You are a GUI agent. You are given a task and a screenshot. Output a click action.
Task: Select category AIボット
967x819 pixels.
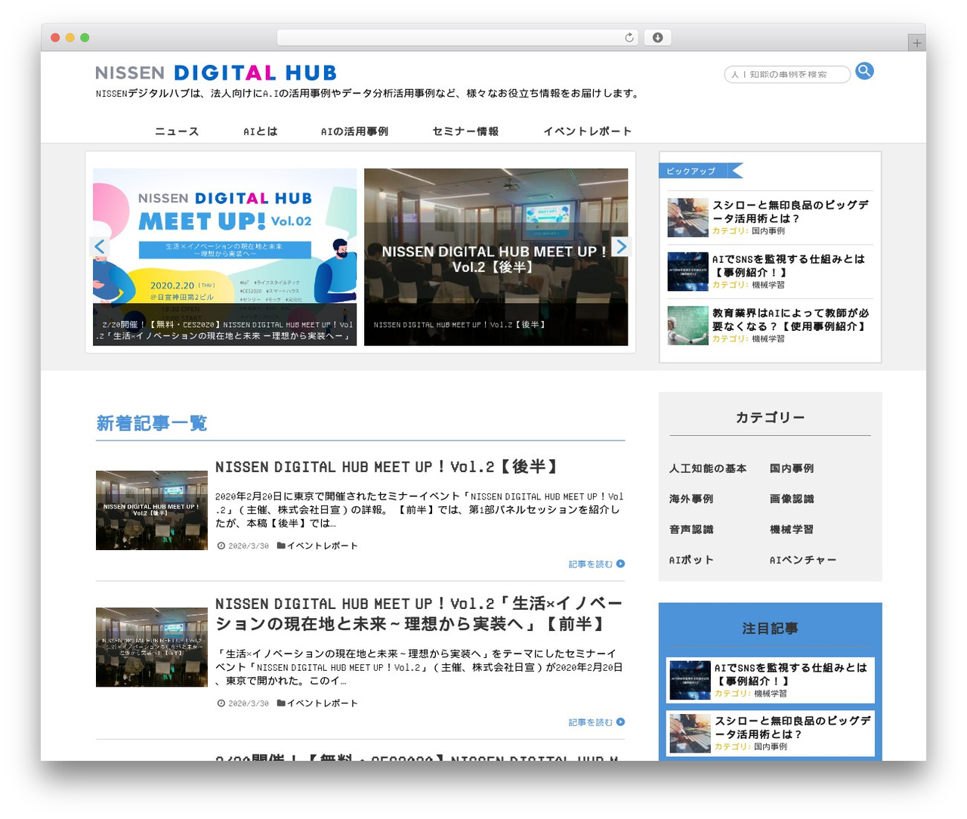tap(691, 560)
